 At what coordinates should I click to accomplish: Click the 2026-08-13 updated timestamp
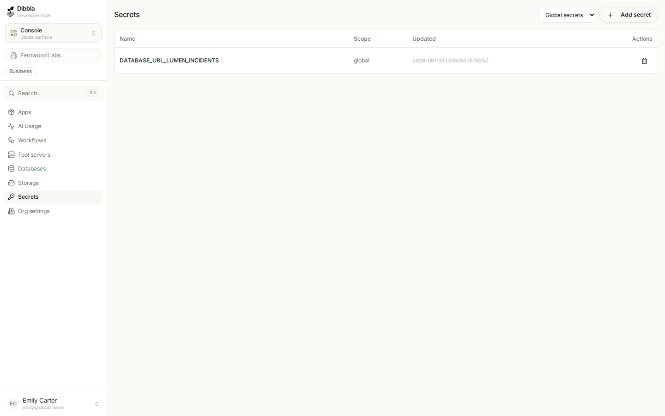point(450,61)
